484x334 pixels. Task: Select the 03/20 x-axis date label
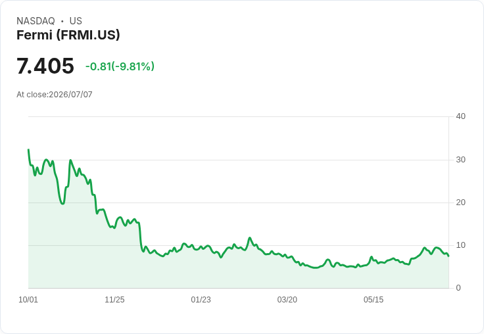(x=287, y=299)
